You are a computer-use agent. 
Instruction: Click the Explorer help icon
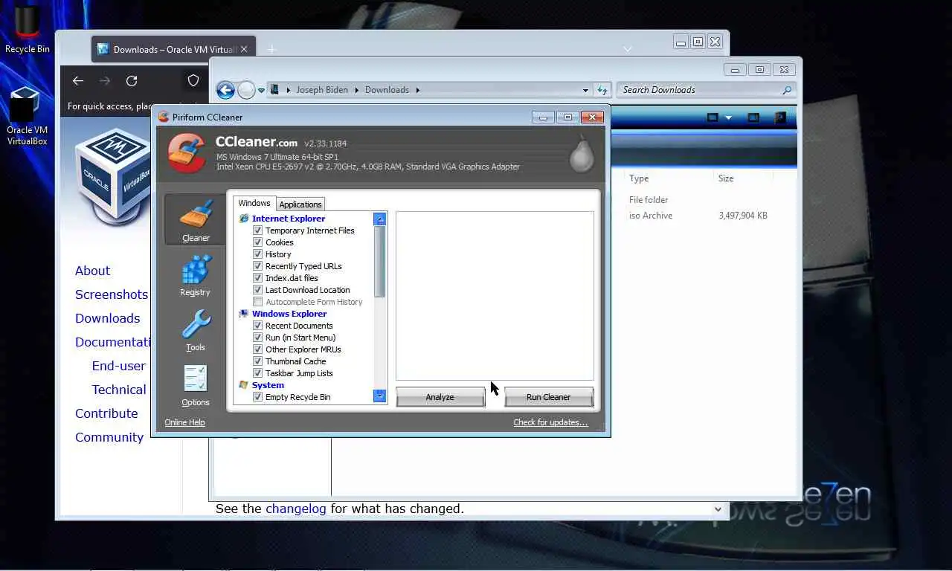pyautogui.click(x=780, y=117)
